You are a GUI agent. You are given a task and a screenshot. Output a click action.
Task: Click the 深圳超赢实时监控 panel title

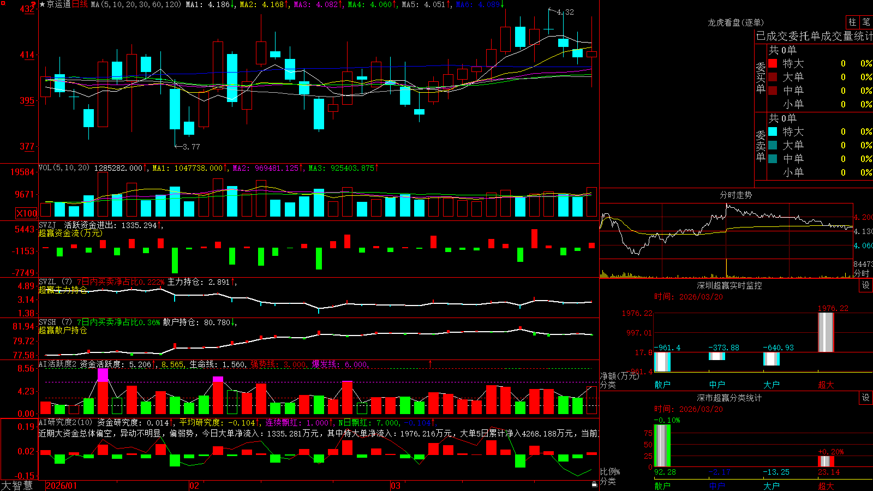(x=729, y=285)
